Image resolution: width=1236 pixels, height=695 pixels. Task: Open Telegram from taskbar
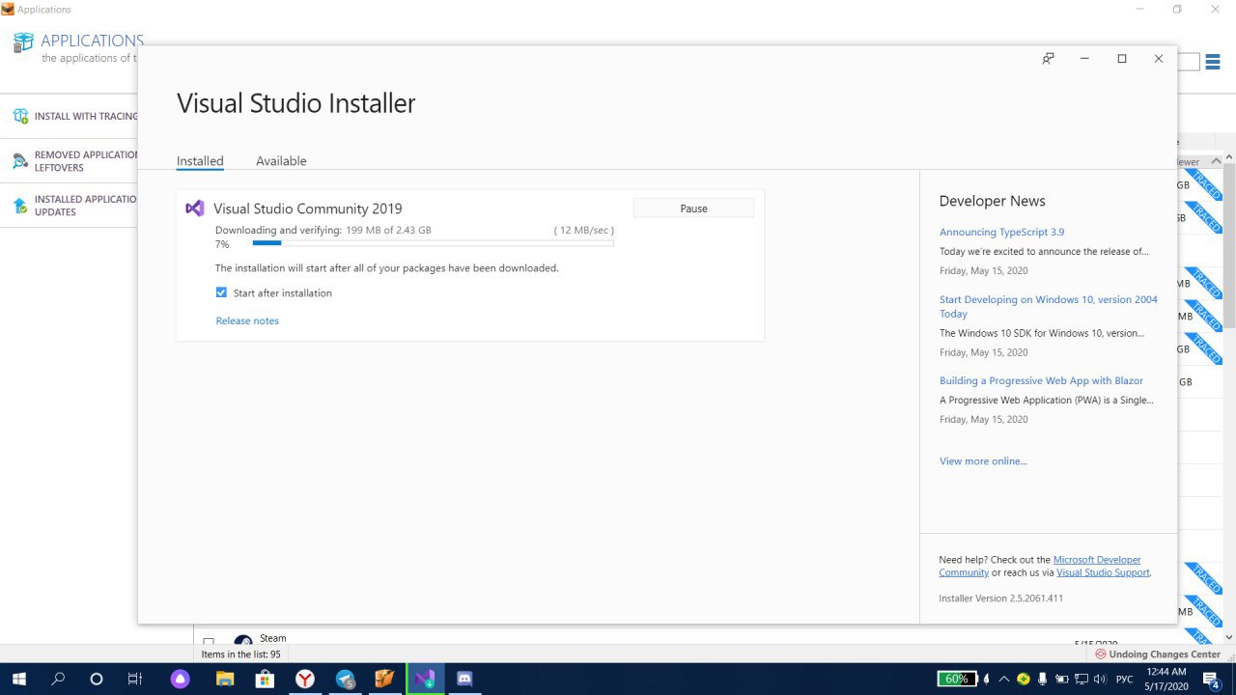(x=345, y=679)
